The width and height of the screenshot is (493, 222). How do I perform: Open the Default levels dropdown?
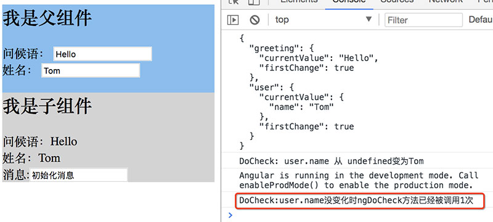click(x=481, y=20)
